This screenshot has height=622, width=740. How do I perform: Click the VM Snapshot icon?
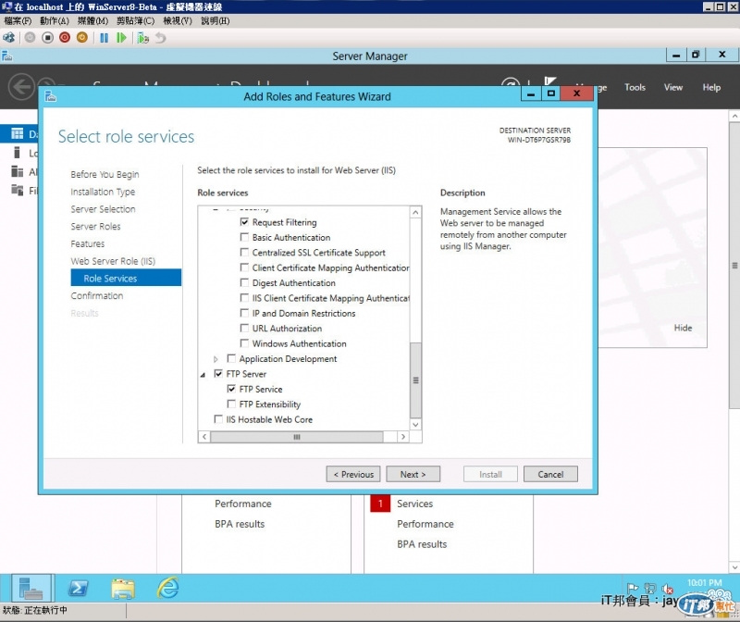point(143,37)
